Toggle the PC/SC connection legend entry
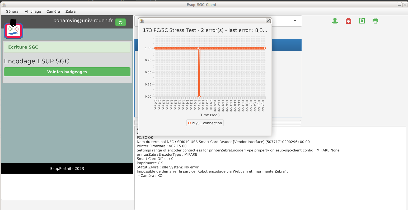The width and height of the screenshot is (408, 210). (205, 123)
